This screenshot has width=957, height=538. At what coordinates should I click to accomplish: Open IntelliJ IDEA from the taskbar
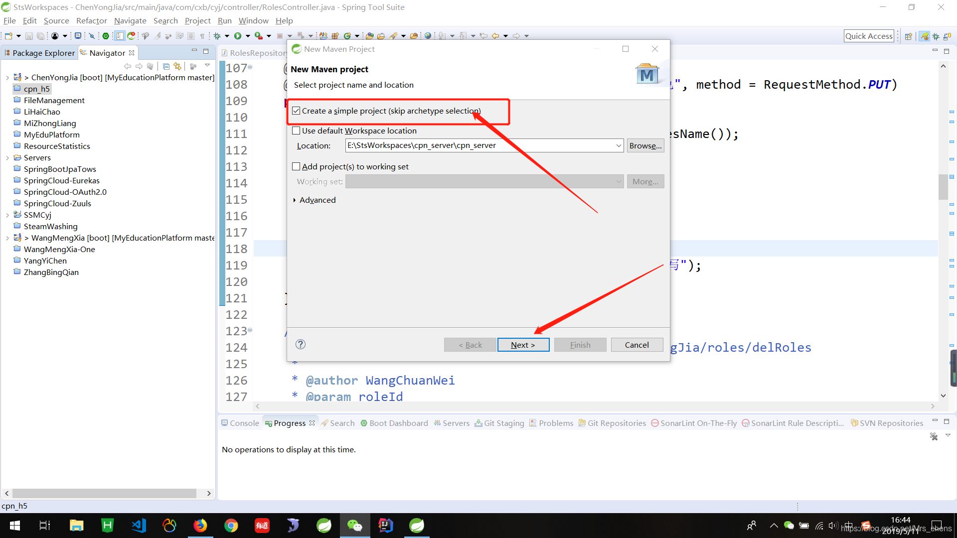click(x=385, y=526)
